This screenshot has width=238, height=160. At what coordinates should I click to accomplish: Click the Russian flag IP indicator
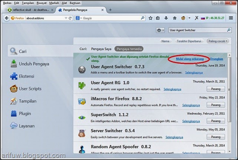pos(212,18)
